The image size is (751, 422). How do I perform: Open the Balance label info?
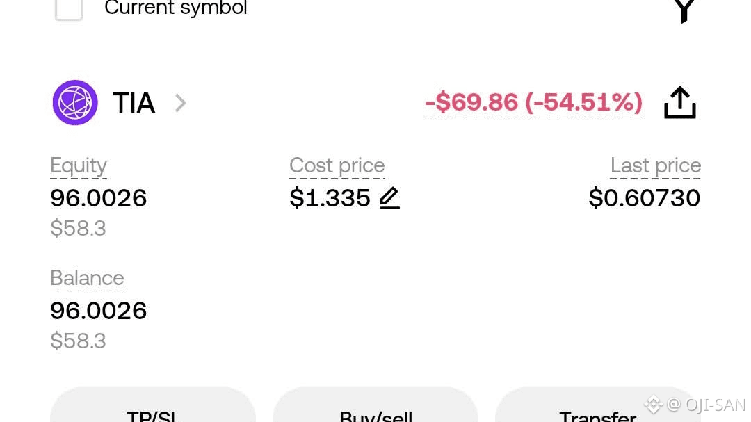tap(87, 278)
